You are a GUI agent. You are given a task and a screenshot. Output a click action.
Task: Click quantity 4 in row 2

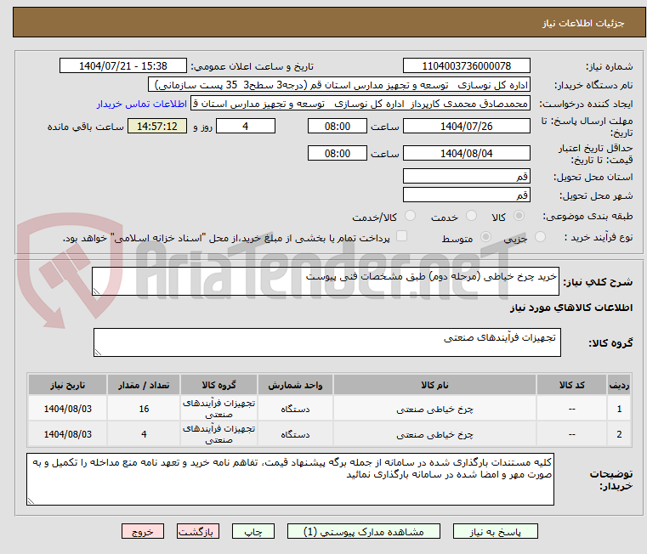coord(144,434)
